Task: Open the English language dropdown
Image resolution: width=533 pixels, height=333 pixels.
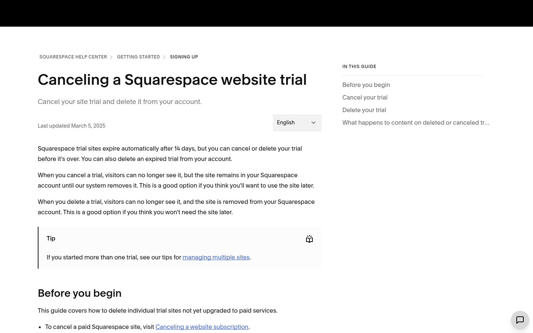Action: click(x=297, y=122)
